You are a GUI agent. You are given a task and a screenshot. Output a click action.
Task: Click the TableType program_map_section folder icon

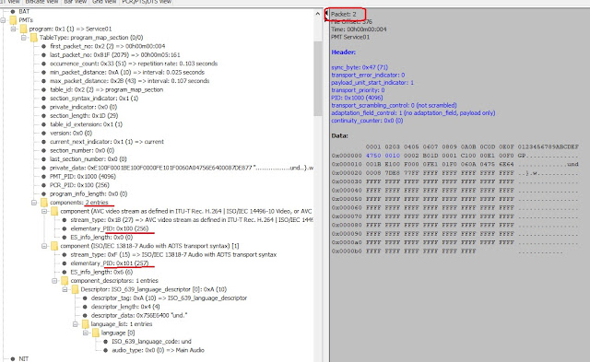pos(34,37)
